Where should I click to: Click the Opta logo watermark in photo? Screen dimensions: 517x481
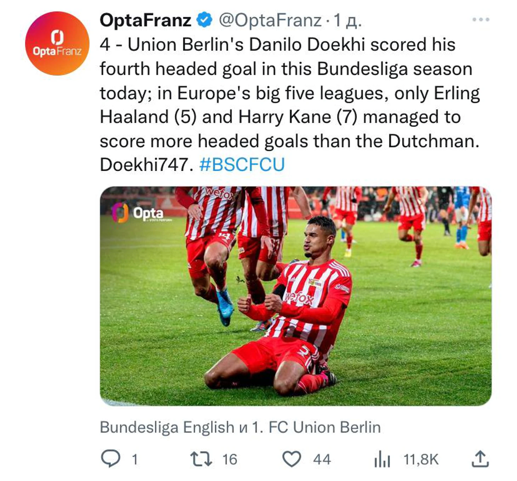[x=138, y=213]
